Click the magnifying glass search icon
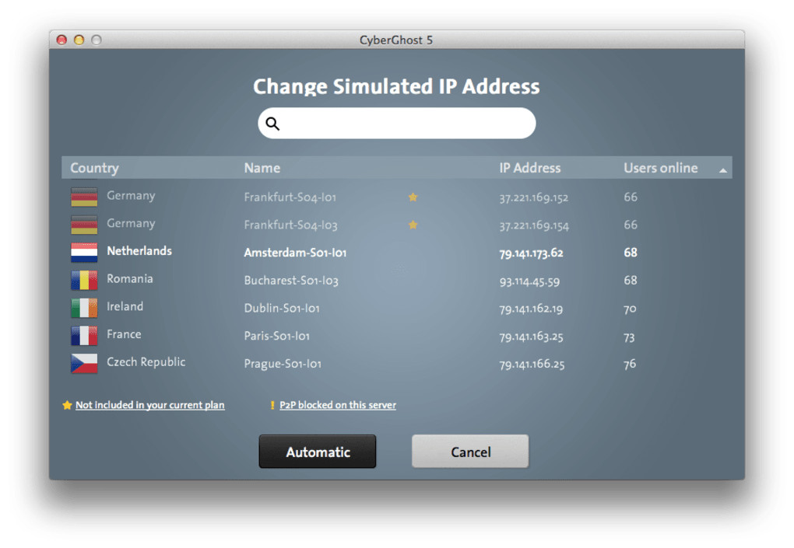Screen dimensions: 794x548 (x=272, y=124)
